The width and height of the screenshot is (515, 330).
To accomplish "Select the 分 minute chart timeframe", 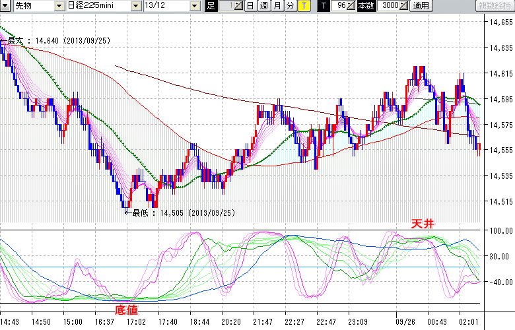I will 290,6.
